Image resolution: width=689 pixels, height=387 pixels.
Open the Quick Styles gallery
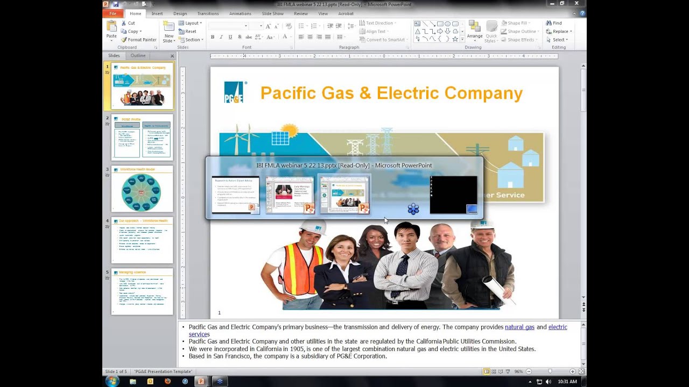click(491, 32)
